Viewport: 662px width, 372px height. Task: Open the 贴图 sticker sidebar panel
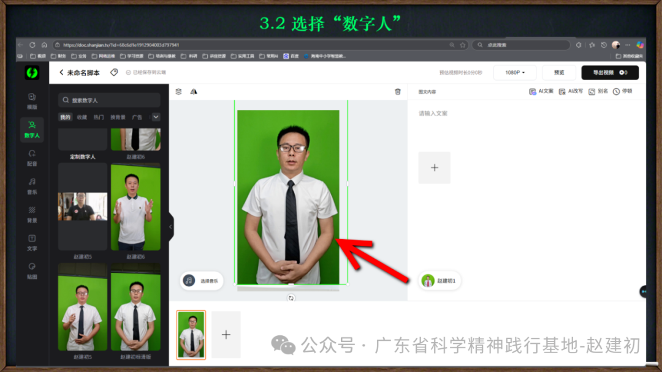tap(32, 270)
